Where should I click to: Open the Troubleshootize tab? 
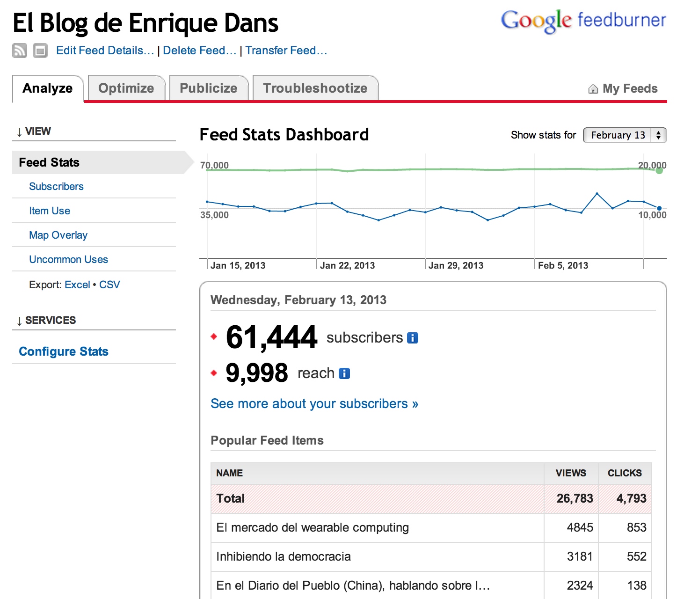coord(315,88)
